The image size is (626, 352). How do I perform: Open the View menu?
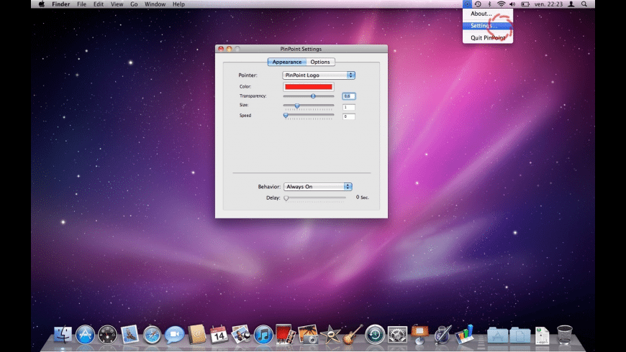point(117,4)
